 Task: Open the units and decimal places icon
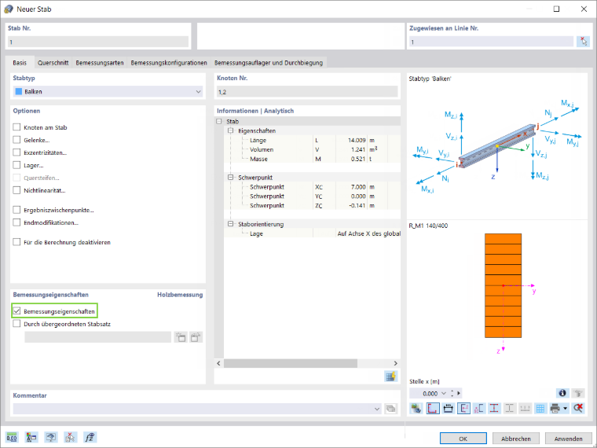point(12,437)
